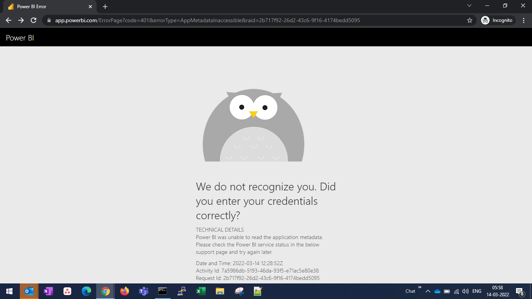Show hidden system tray icons

coord(428,291)
